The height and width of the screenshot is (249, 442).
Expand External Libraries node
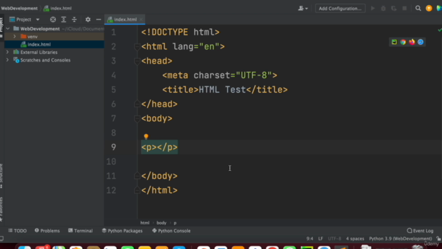[8, 53]
